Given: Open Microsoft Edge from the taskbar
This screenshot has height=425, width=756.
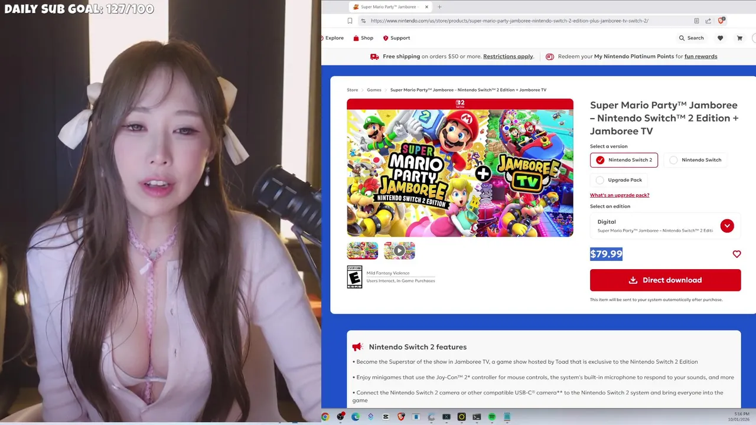Looking at the screenshot, I should pyautogui.click(x=356, y=417).
